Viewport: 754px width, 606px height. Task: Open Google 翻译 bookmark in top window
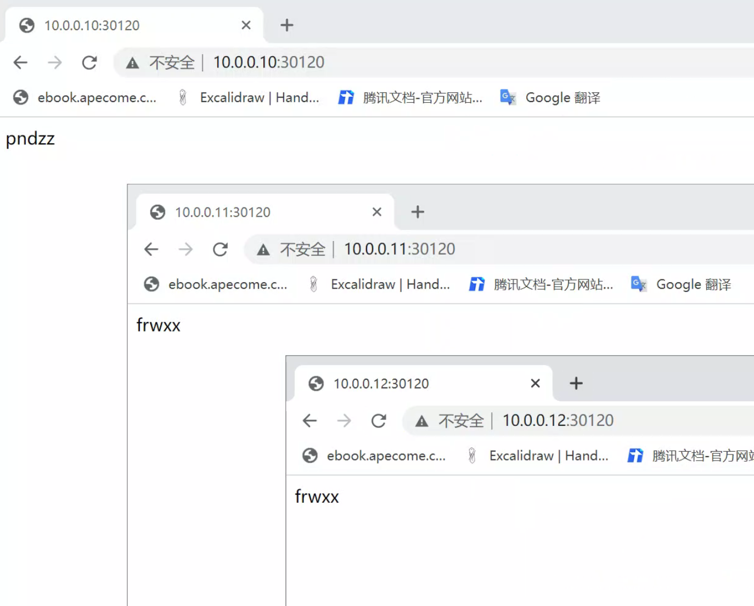coord(550,98)
